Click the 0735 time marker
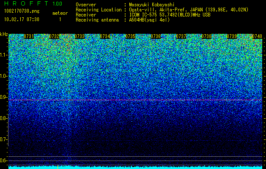 click(x=130, y=36)
